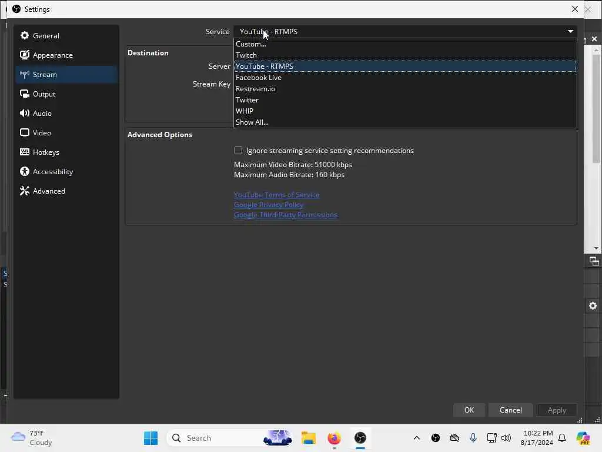Open the General settings section
Image resolution: width=602 pixels, height=452 pixels.
coord(66,36)
